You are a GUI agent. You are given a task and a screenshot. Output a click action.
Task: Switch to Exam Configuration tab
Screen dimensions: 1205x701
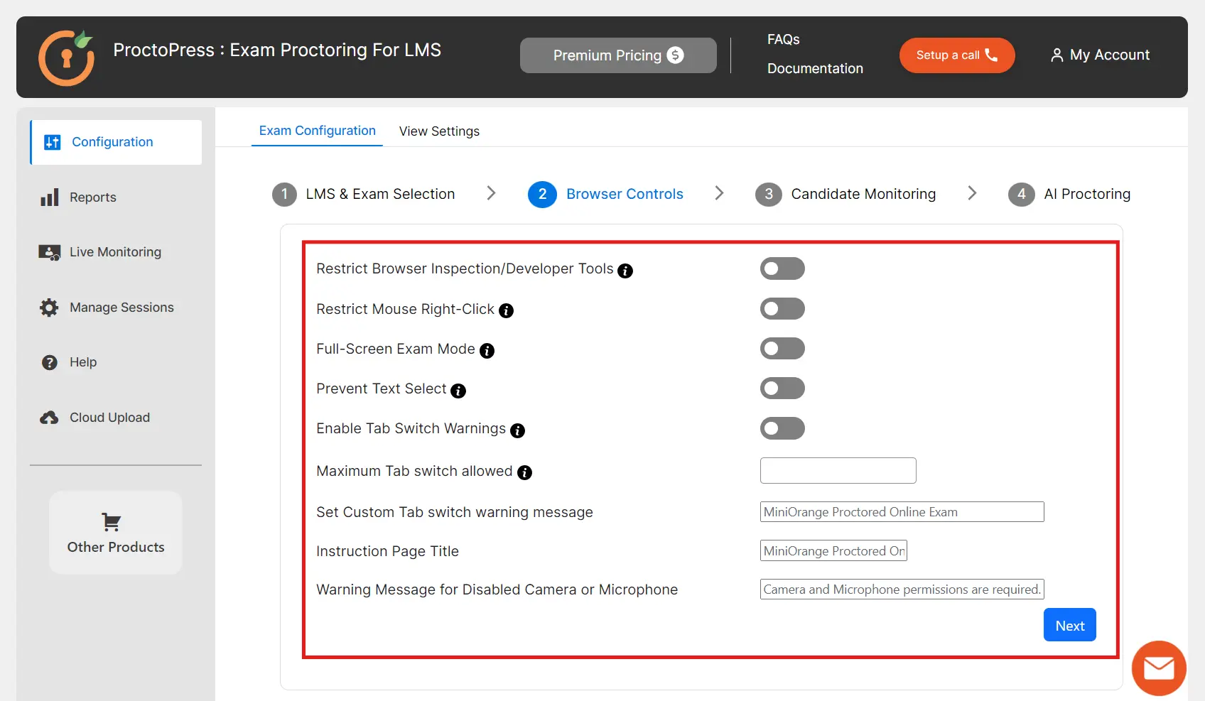tap(317, 131)
